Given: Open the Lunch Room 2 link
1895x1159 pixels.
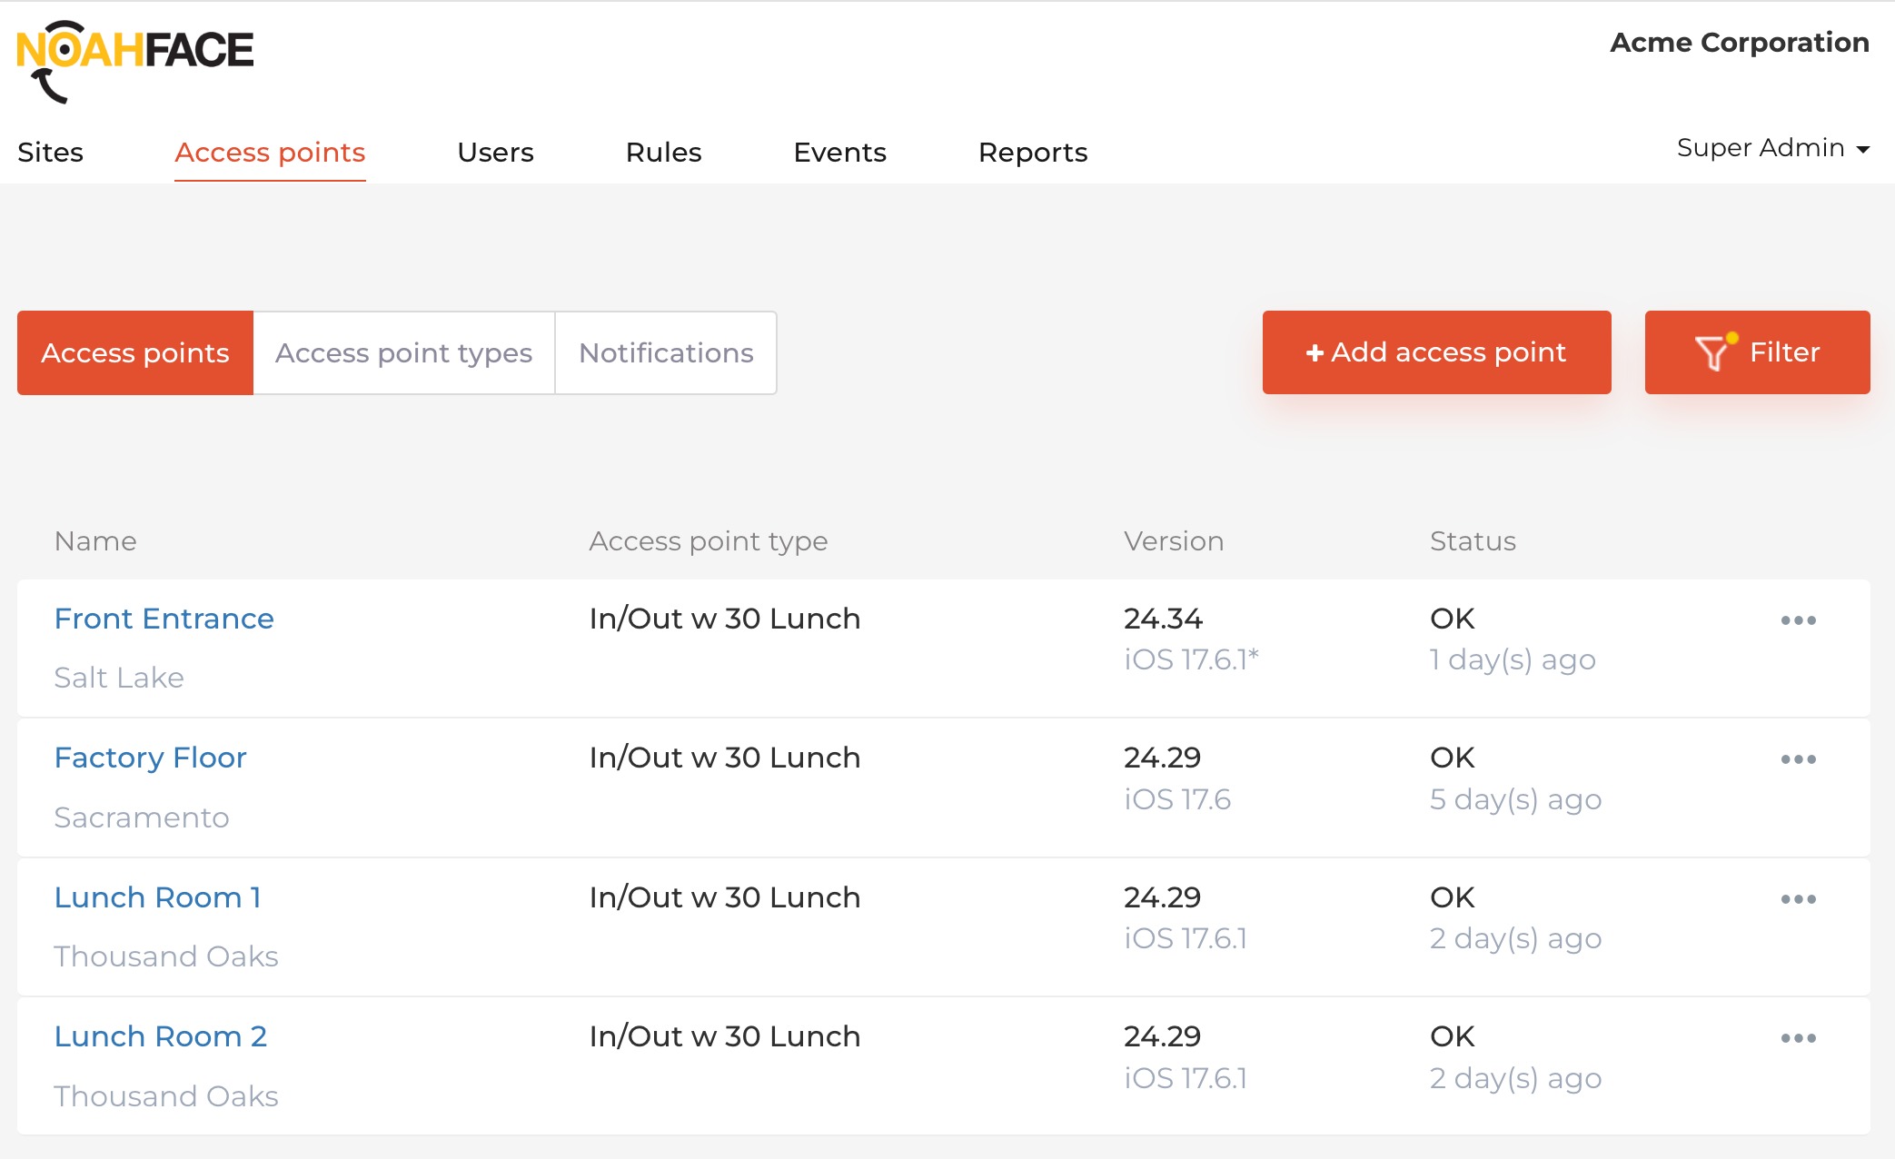Looking at the screenshot, I should click(161, 1036).
